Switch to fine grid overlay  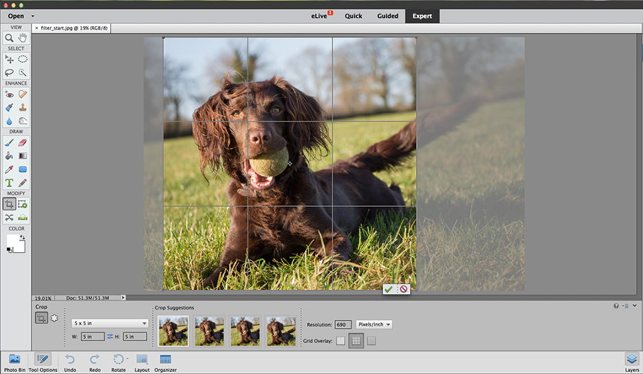[372, 341]
